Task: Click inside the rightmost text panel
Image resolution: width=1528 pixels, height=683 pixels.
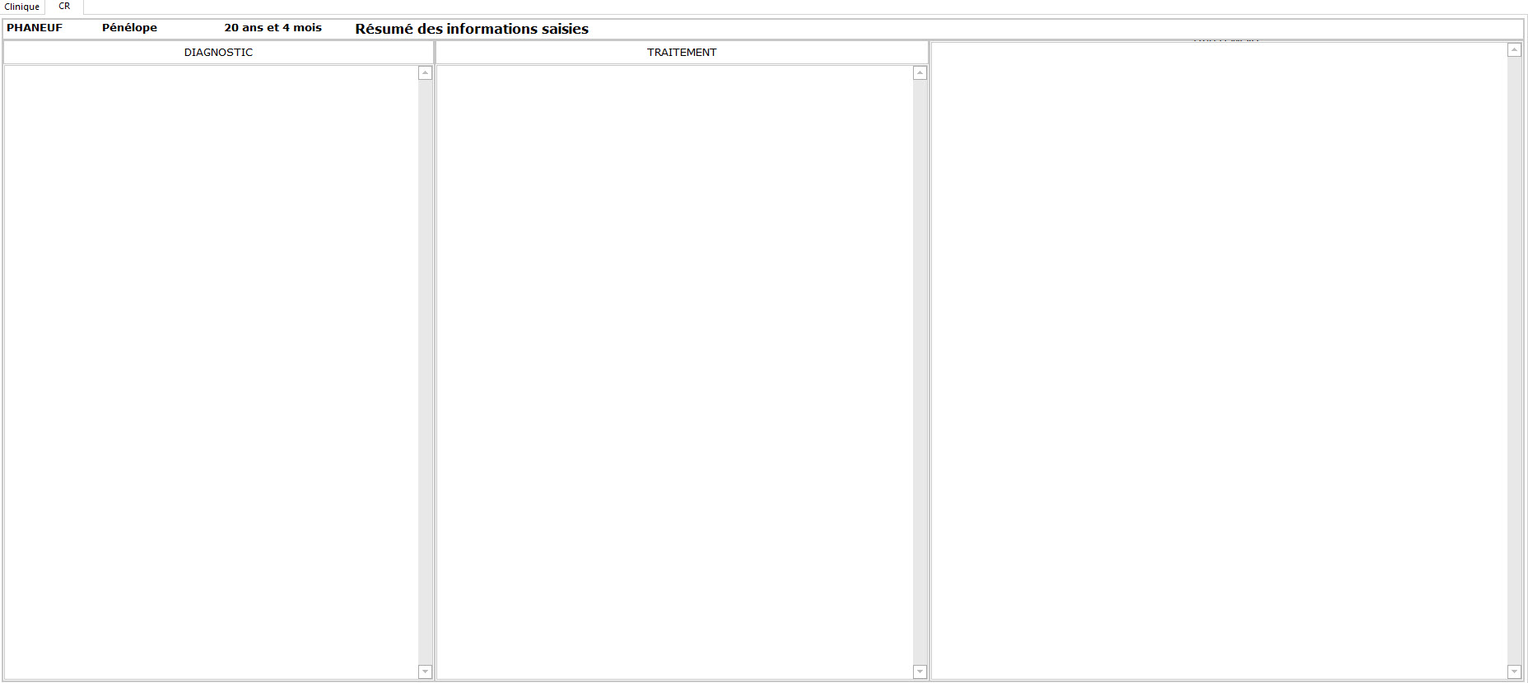Action: coord(1219,360)
